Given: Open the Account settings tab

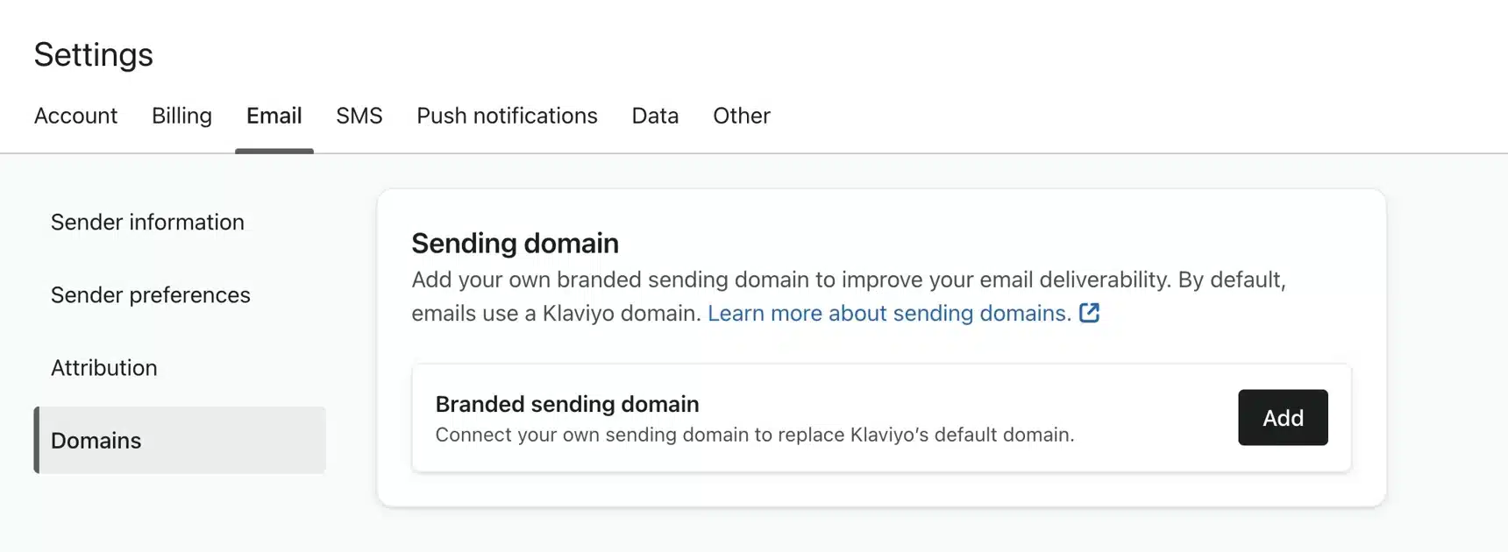Looking at the screenshot, I should click(75, 116).
